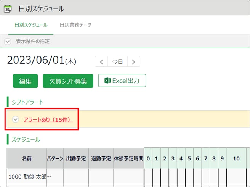Click the calendar icon beside 日別スケジュール title
The width and height of the screenshot is (250, 187).
[x=8, y=8]
